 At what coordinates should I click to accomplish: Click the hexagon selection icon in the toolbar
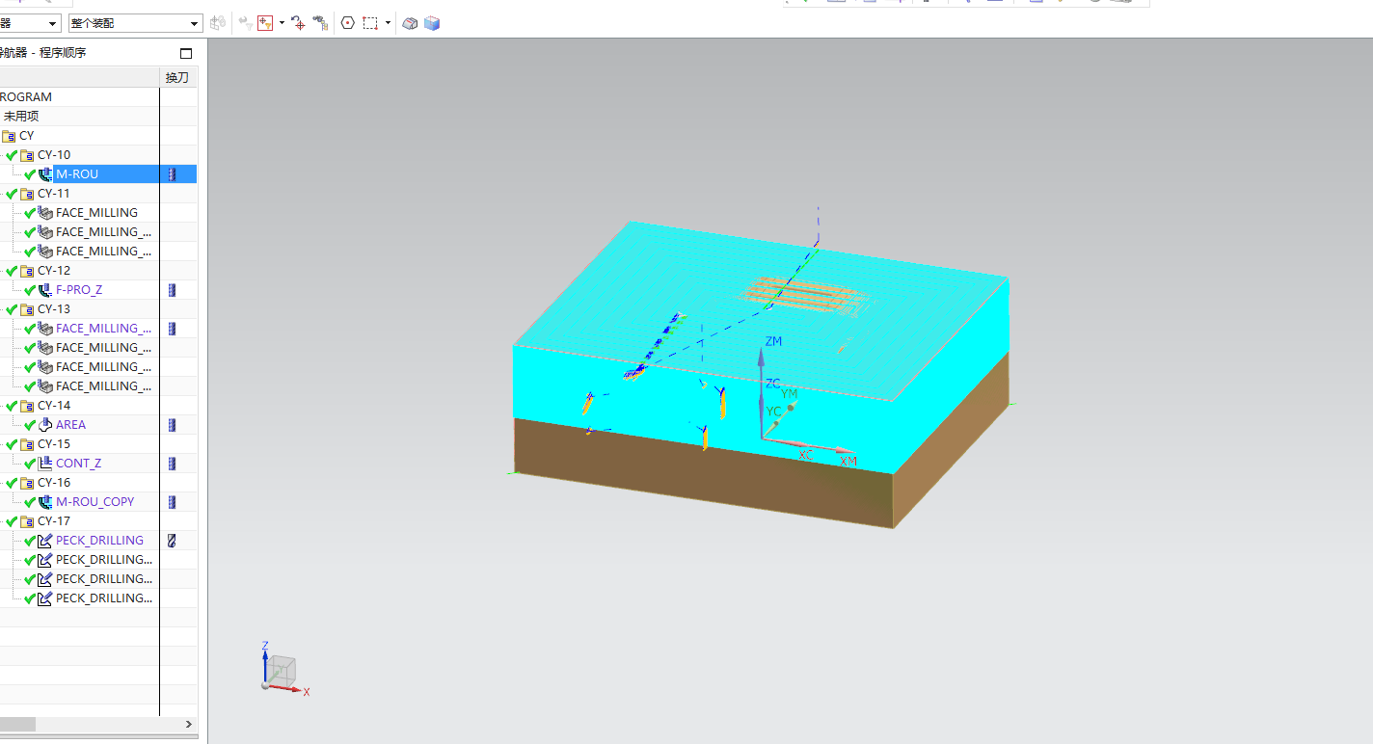pos(348,23)
